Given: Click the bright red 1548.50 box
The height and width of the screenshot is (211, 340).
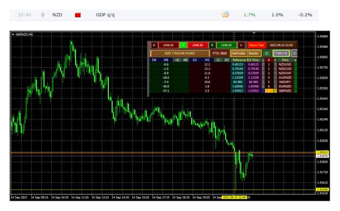Looking at the screenshot, I should pos(197,45).
